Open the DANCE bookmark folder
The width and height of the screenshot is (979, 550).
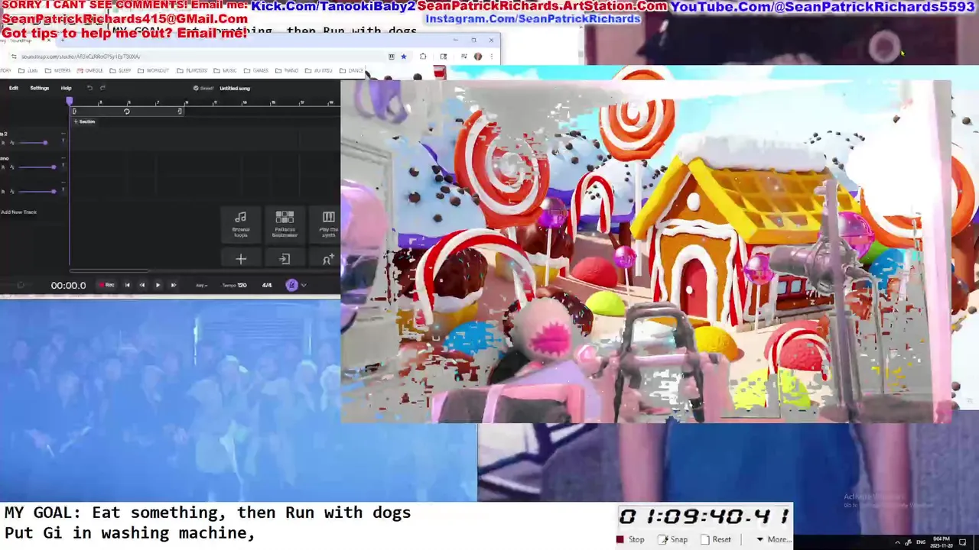point(352,70)
